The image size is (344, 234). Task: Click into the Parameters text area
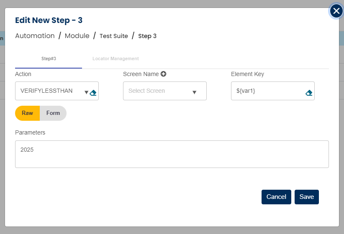click(172, 154)
